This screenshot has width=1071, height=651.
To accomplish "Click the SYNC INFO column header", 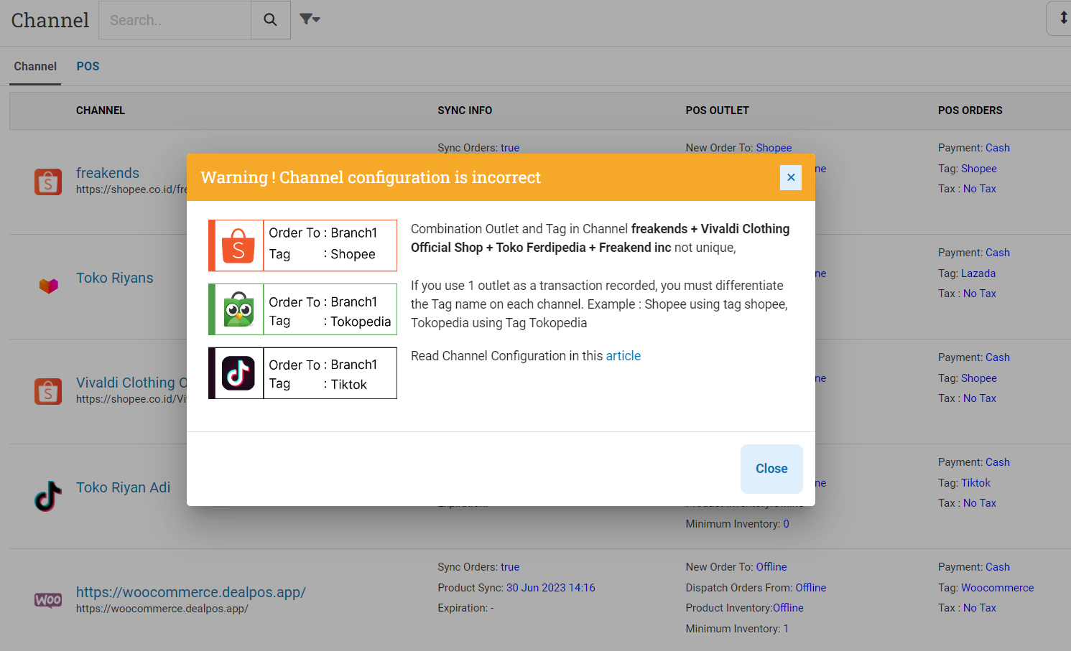I will (465, 111).
